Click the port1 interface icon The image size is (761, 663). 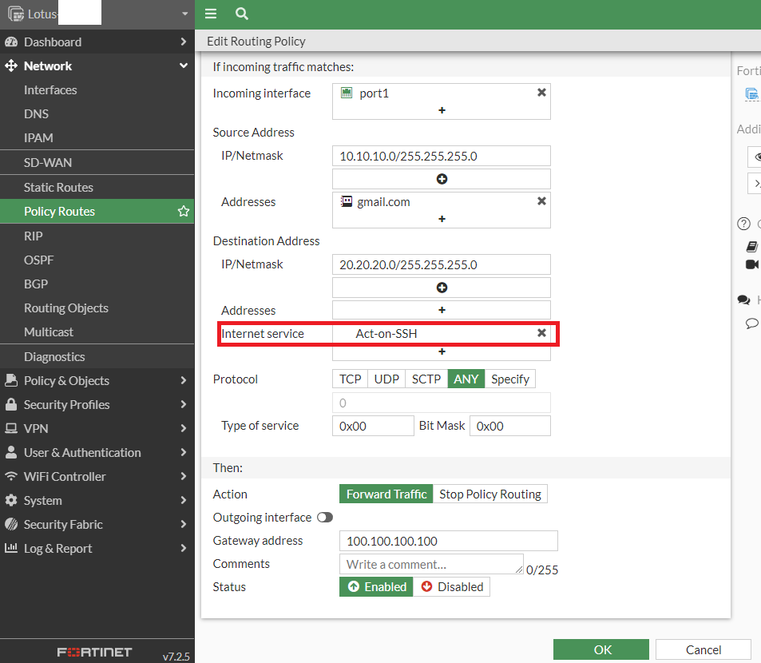click(x=347, y=93)
